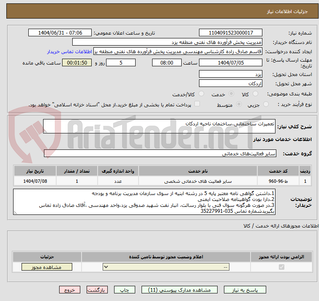Select the جزیی purchase type radio
Viewport: 319px width, 301px height.
point(266,104)
